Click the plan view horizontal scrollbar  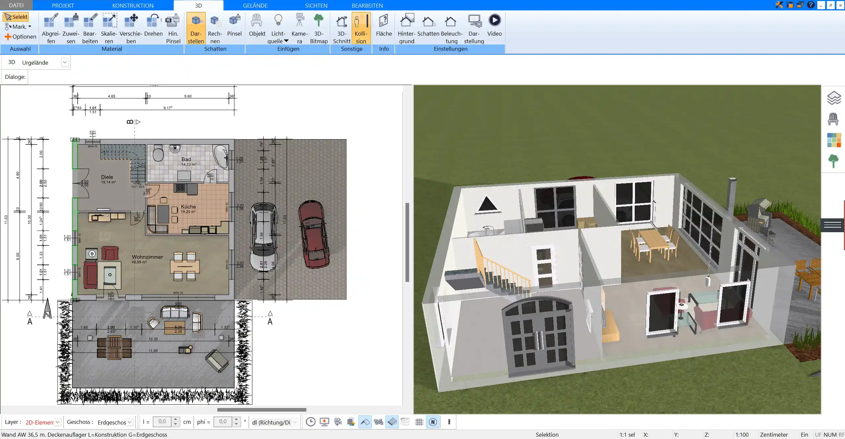tap(262, 410)
